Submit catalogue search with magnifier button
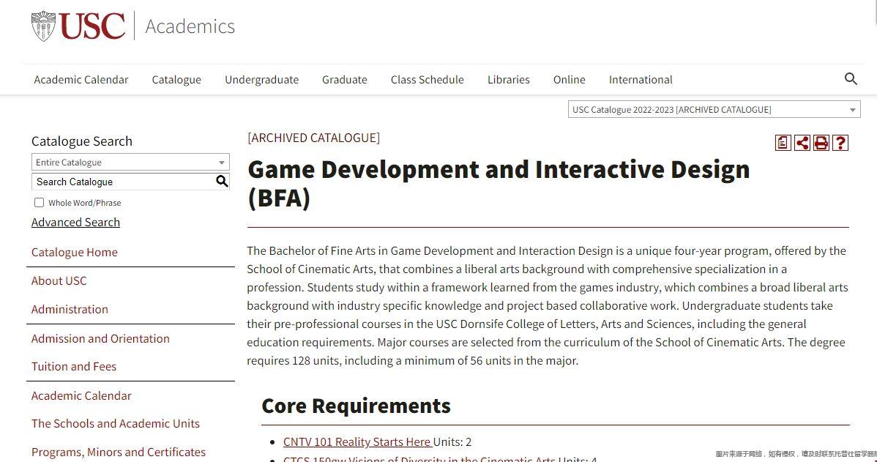 click(222, 182)
